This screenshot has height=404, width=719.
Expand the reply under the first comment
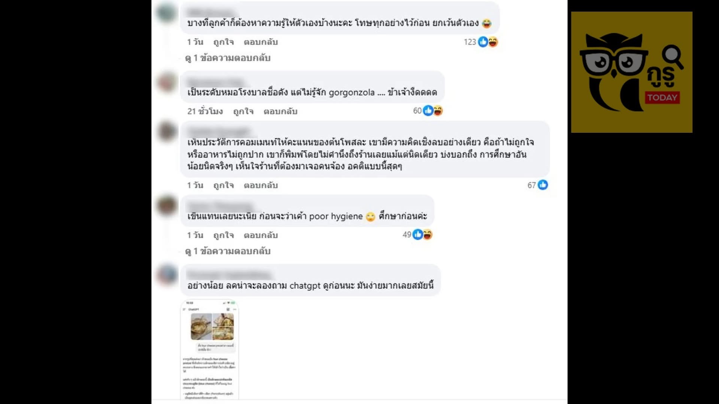228,58
